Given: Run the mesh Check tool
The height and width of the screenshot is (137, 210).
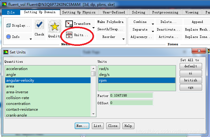Looking at the screenshot, I should point(39,28).
